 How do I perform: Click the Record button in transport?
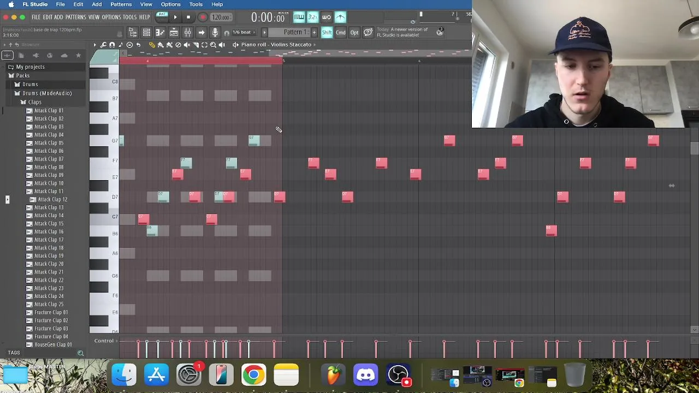point(203,17)
